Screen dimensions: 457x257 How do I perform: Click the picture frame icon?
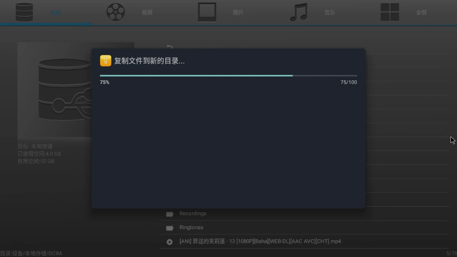pyautogui.click(x=207, y=12)
